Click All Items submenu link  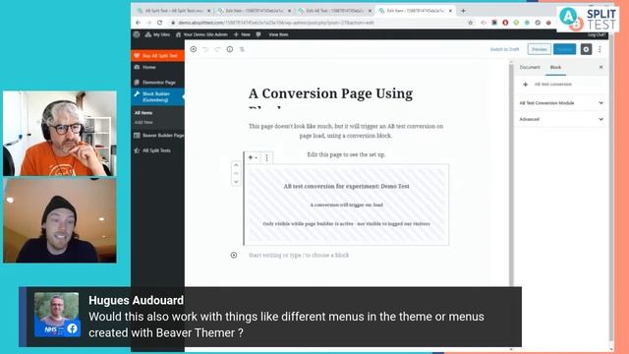143,113
